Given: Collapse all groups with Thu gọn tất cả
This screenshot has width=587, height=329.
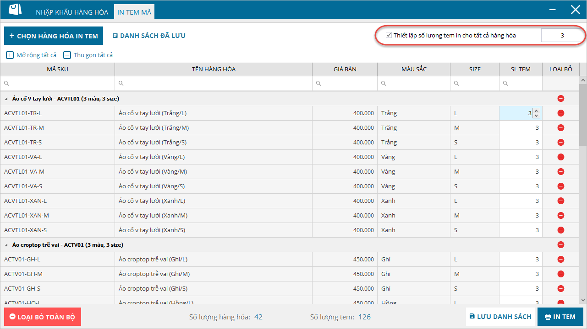Looking at the screenshot, I should [88, 55].
